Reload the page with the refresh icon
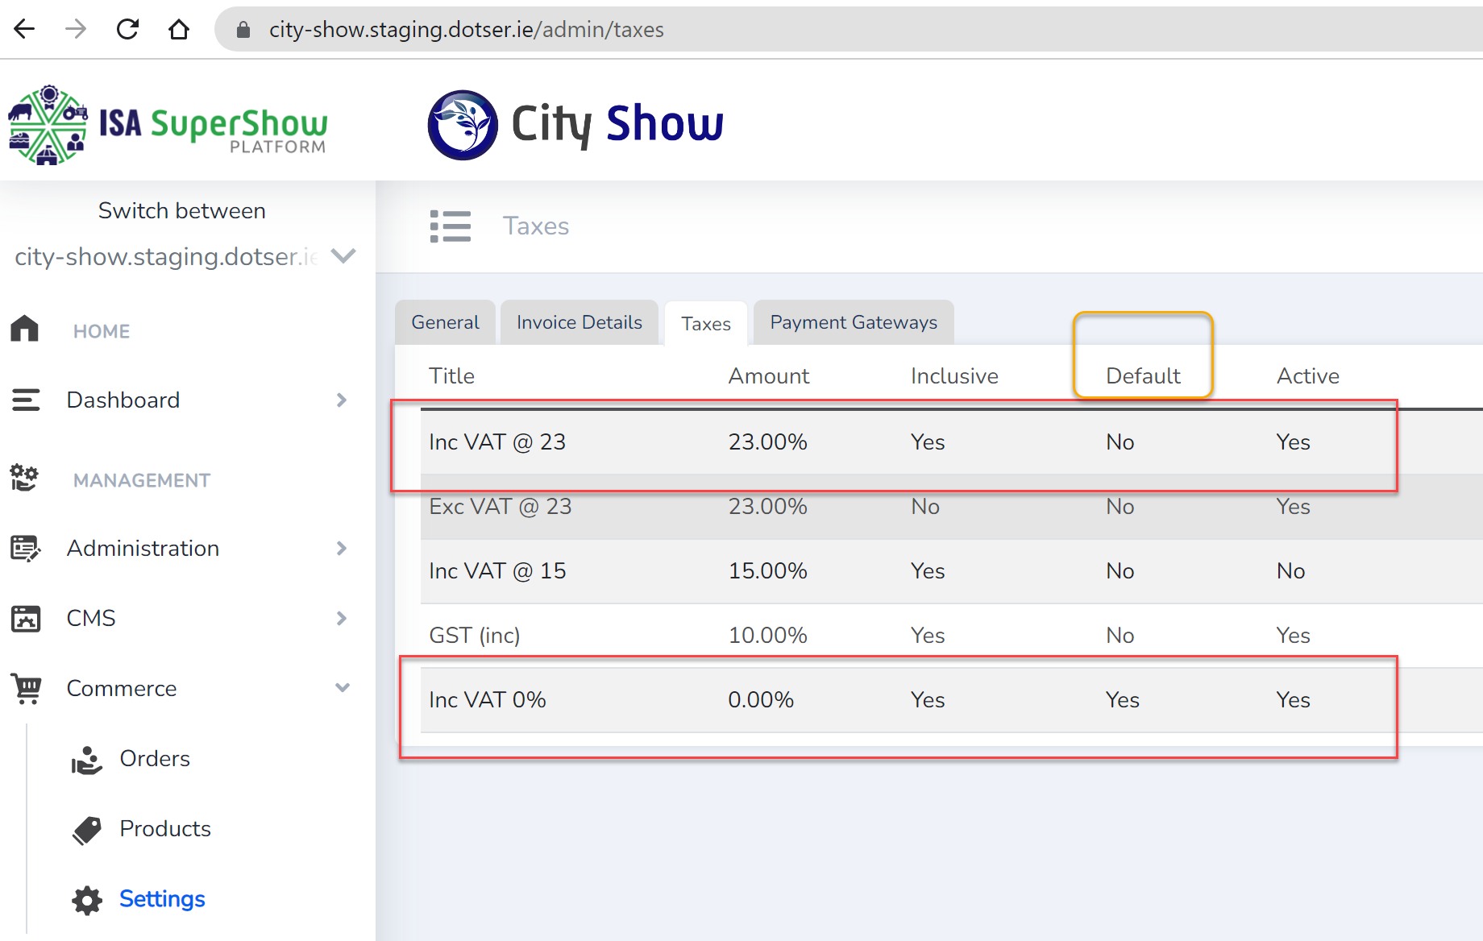This screenshot has width=1483, height=941. click(127, 30)
